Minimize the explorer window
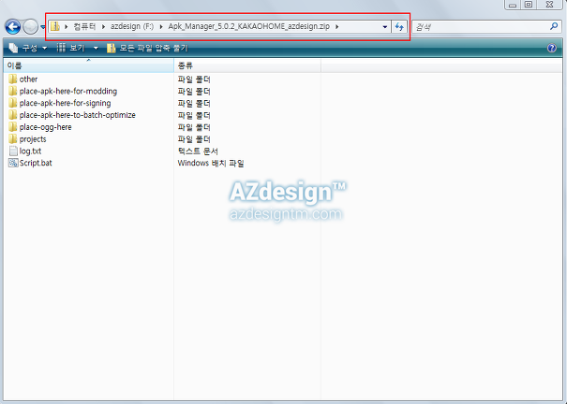Image resolution: width=567 pixels, height=404 pixels. 513,5
